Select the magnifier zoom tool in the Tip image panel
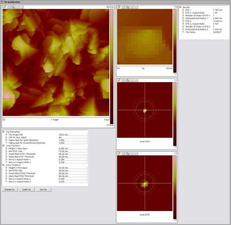 pos(128,7)
